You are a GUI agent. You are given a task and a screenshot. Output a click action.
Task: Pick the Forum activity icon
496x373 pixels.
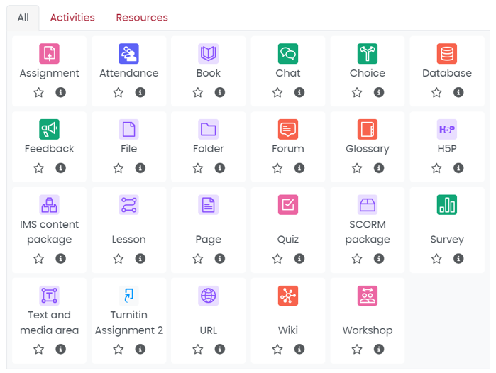(x=287, y=129)
